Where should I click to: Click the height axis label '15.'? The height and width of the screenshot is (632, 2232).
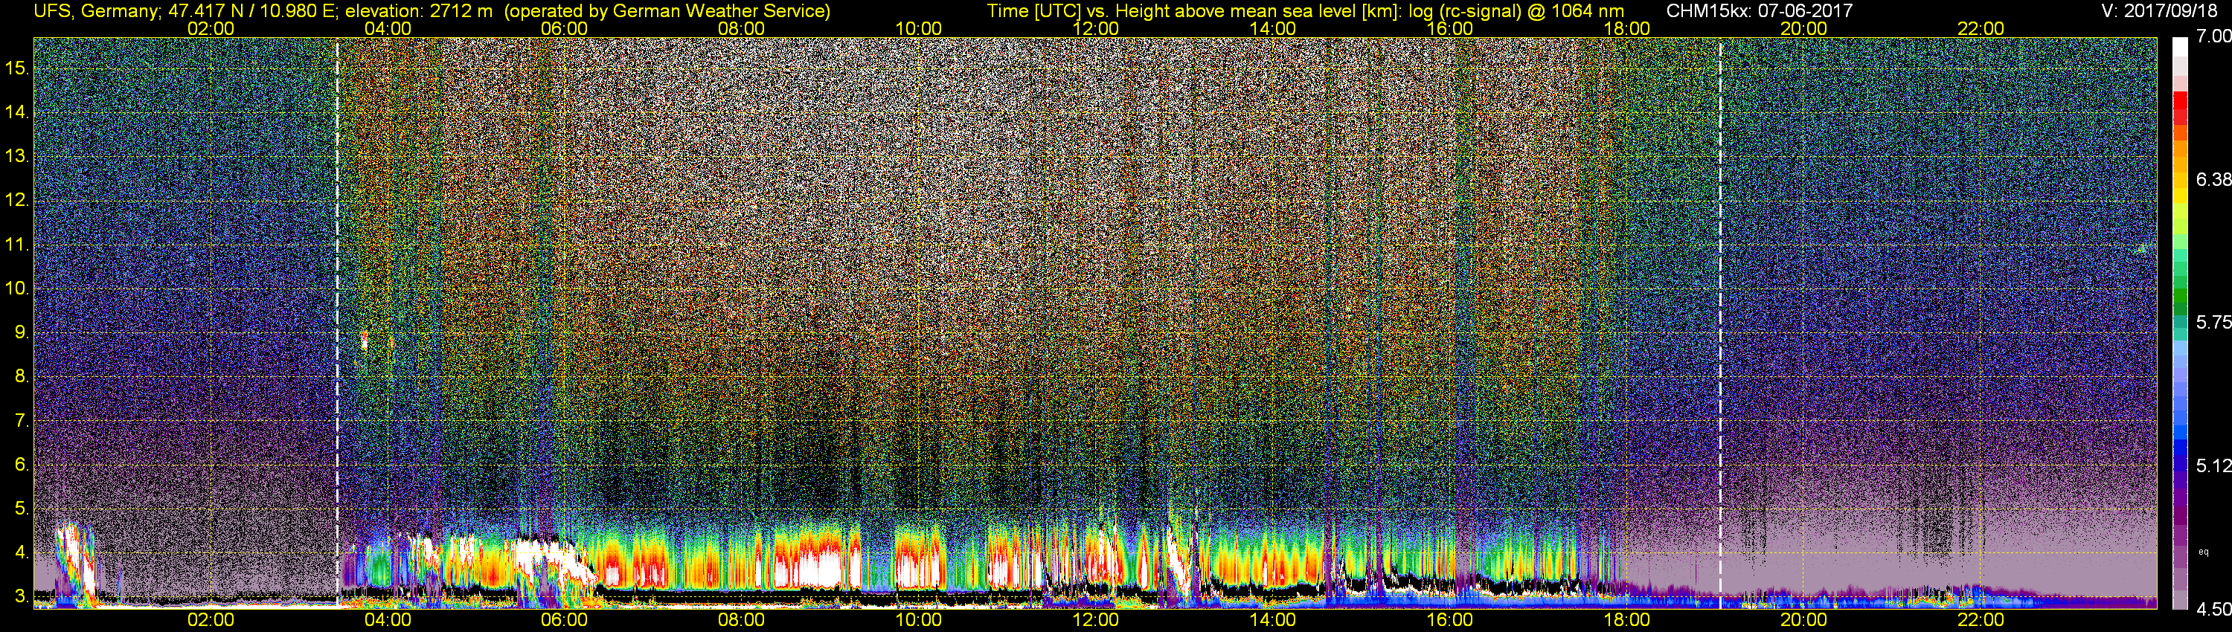[x=17, y=68]
